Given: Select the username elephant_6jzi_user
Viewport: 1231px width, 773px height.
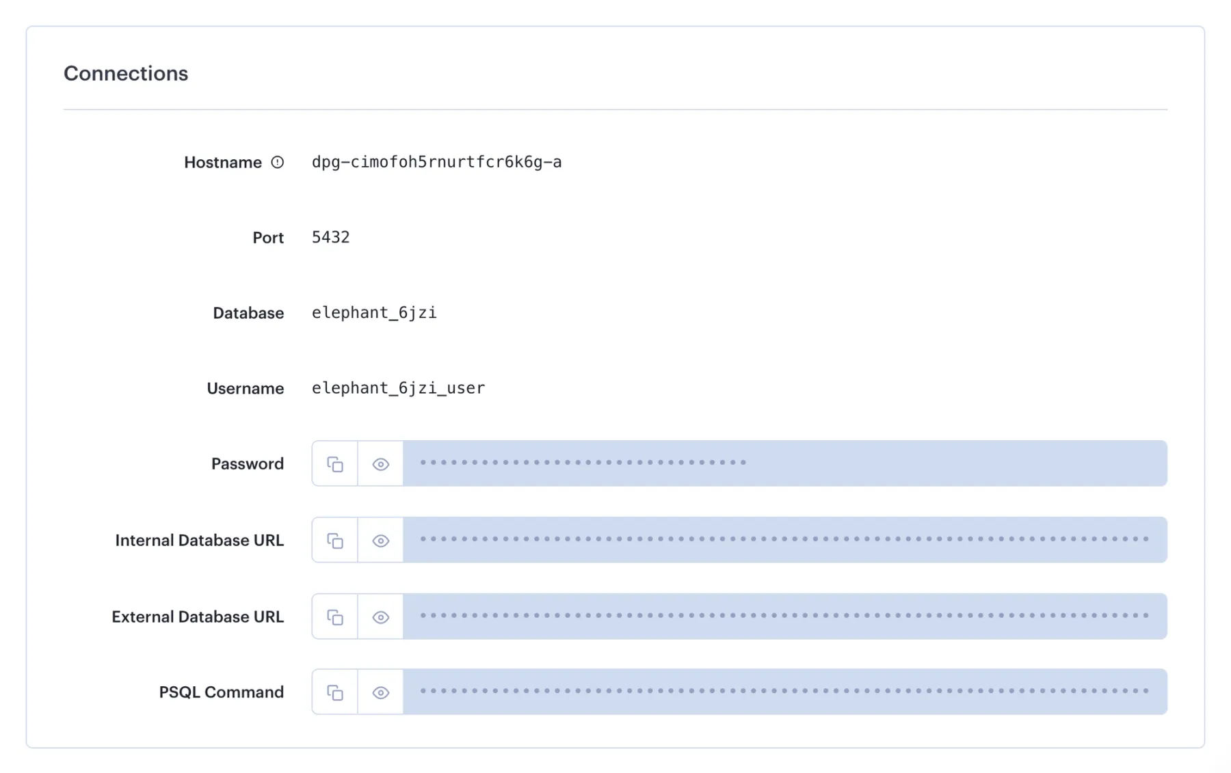Looking at the screenshot, I should pyautogui.click(x=397, y=388).
